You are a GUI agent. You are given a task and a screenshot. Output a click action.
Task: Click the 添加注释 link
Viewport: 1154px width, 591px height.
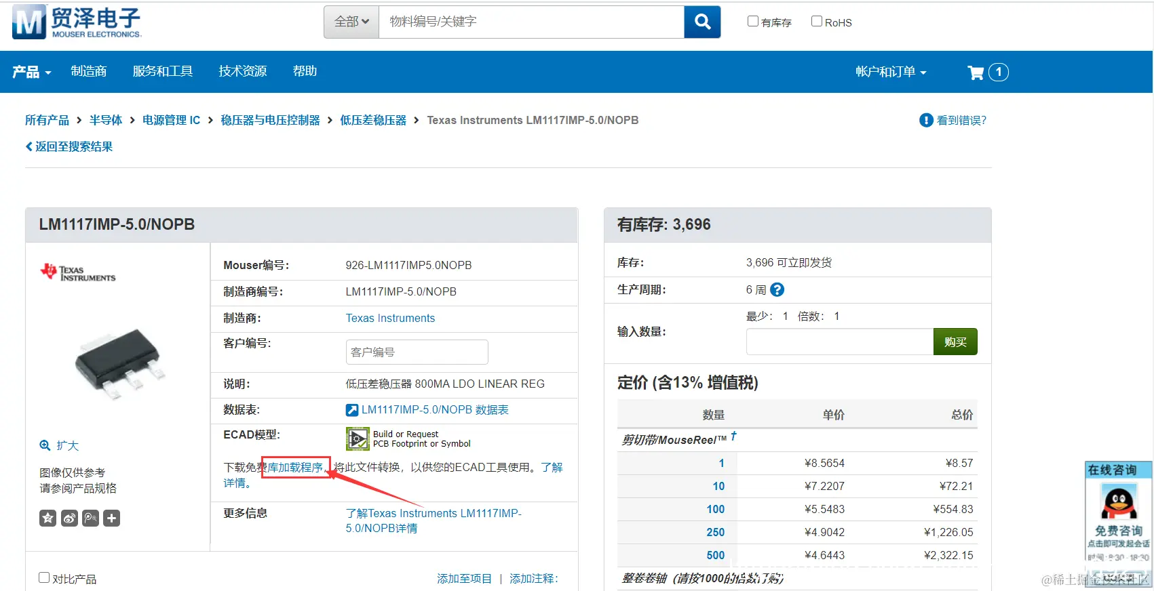click(534, 579)
